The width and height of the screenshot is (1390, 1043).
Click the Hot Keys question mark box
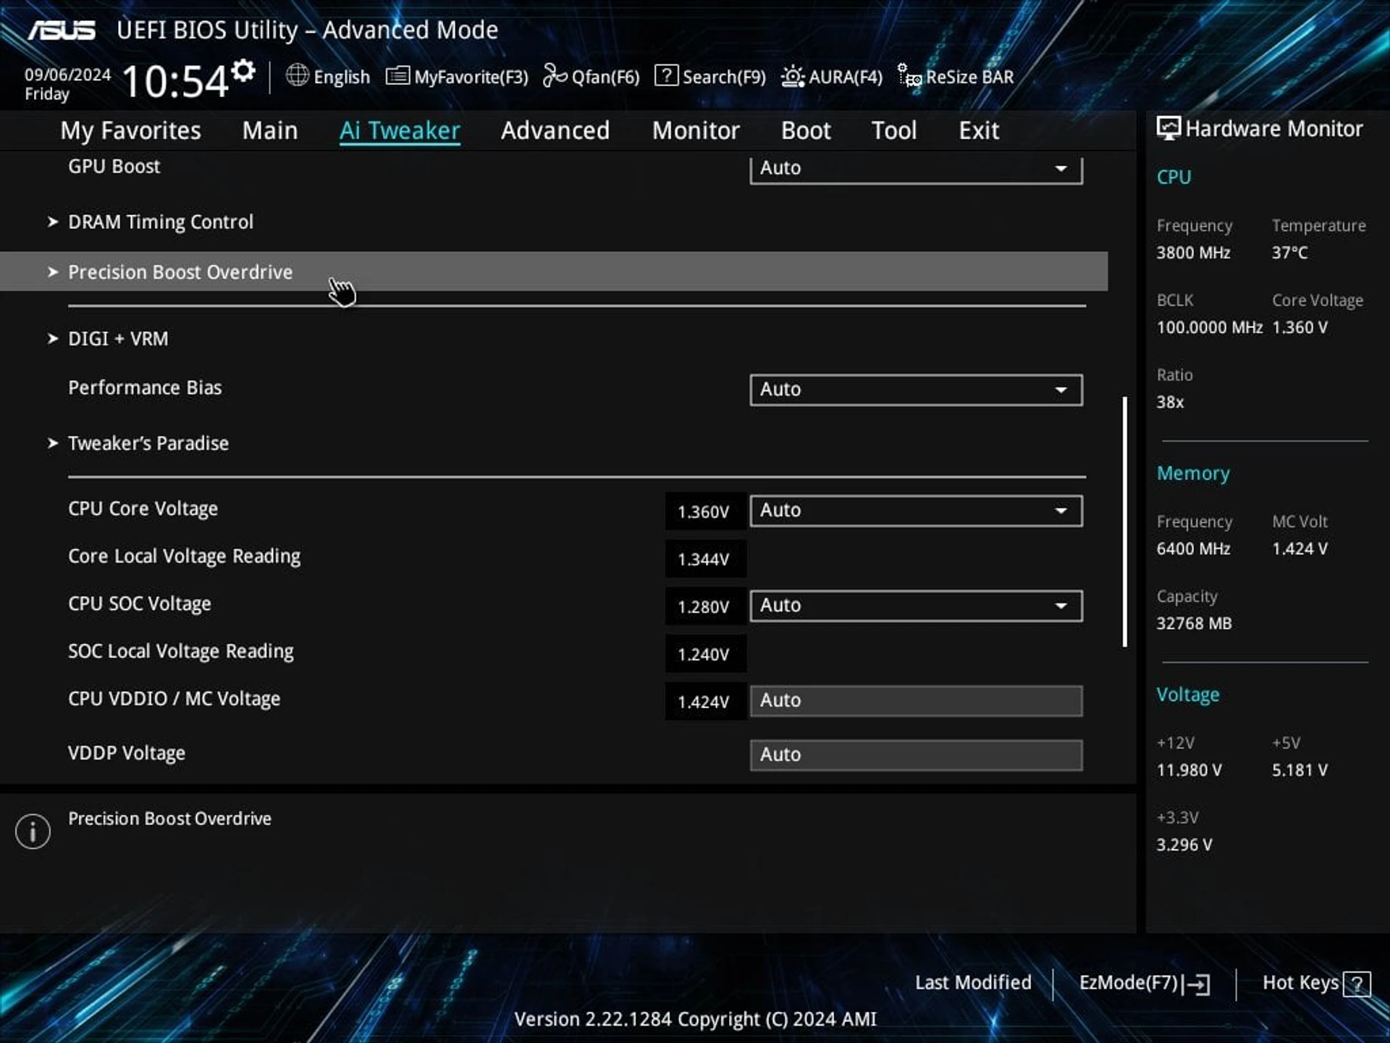(x=1357, y=984)
